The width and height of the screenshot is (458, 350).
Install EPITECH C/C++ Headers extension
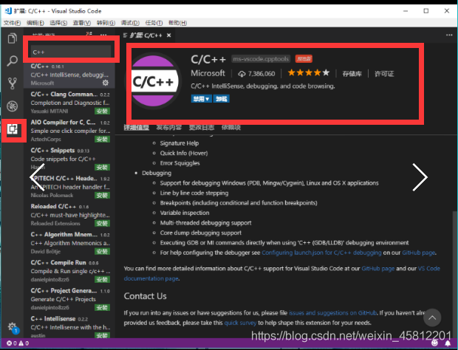click(102, 195)
